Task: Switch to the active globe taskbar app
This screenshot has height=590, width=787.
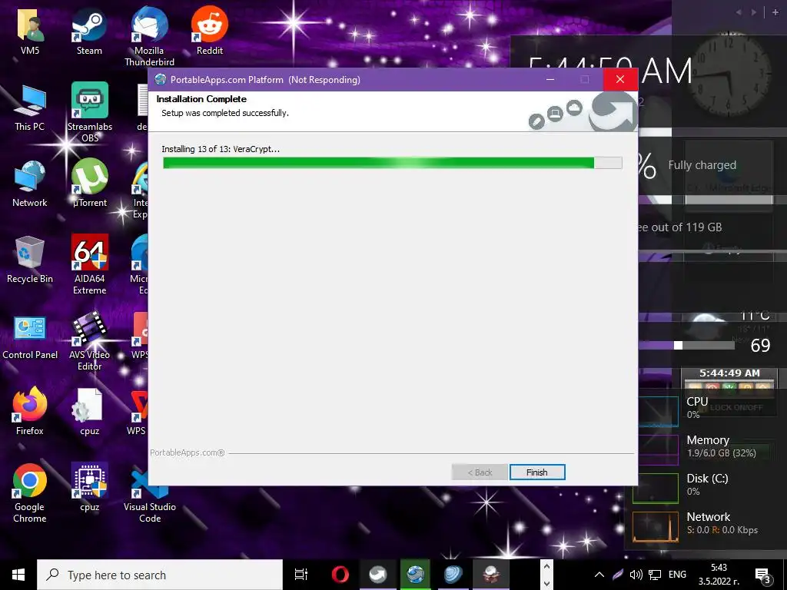Action: tap(416, 575)
